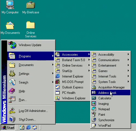The width and height of the screenshot is (136, 131).
Task: Expand the Games submenu arrow
Action: coord(128,71)
